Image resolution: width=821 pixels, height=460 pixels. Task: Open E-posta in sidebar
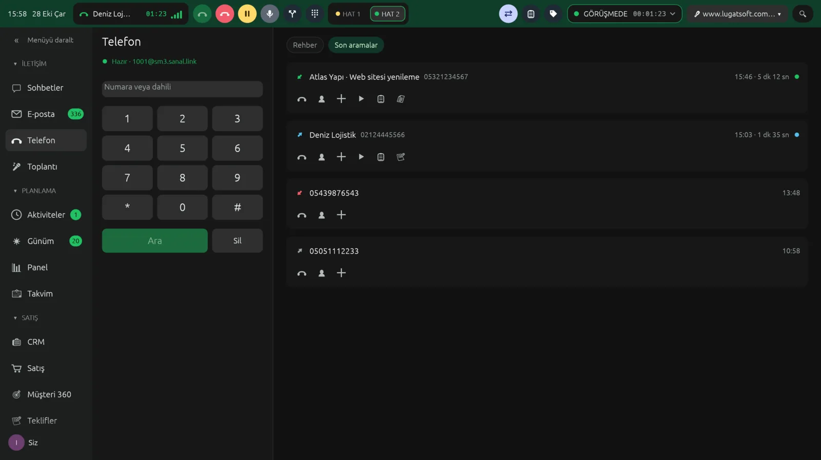[46, 114]
